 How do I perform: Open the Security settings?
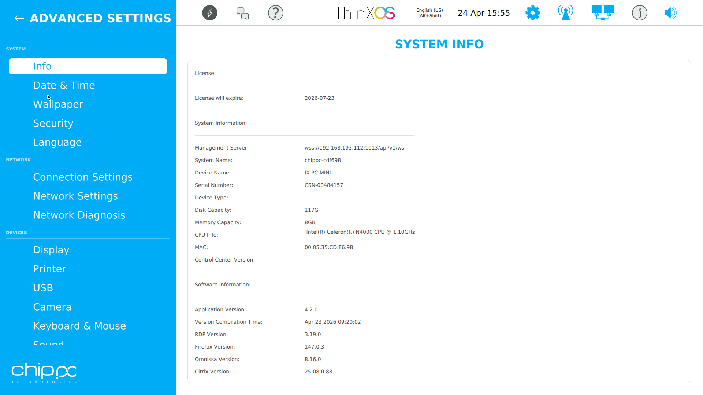[53, 123]
